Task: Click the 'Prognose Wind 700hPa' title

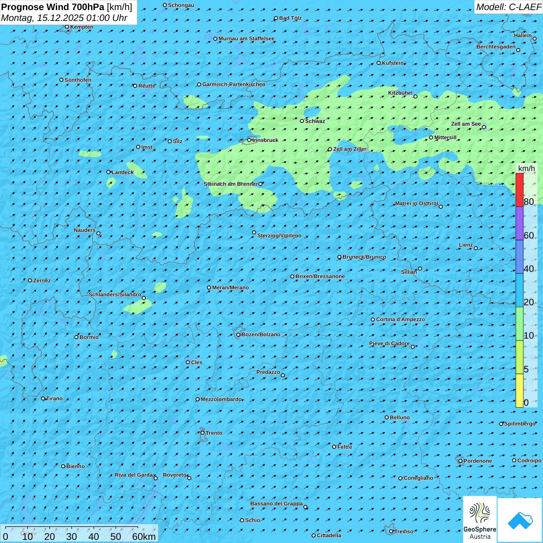Action: (53, 7)
